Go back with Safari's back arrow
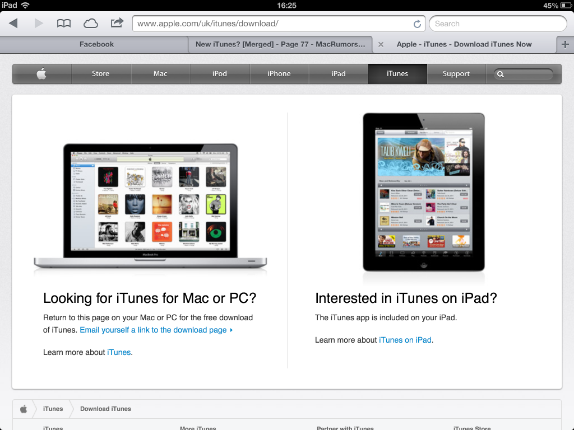 pos(13,24)
